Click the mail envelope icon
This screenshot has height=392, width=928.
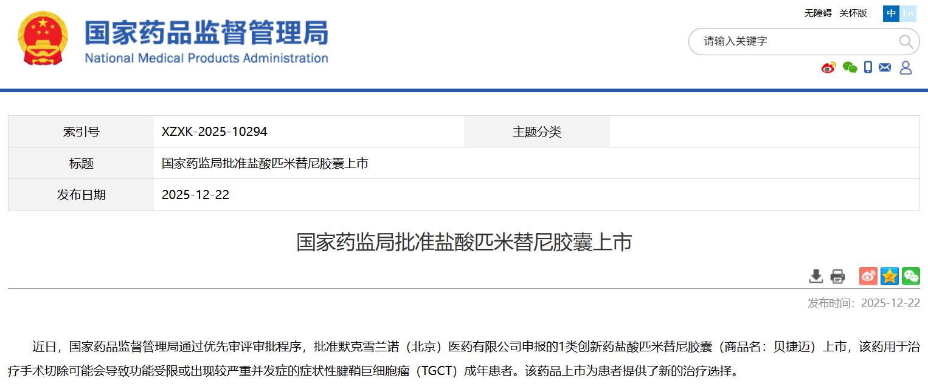click(885, 67)
